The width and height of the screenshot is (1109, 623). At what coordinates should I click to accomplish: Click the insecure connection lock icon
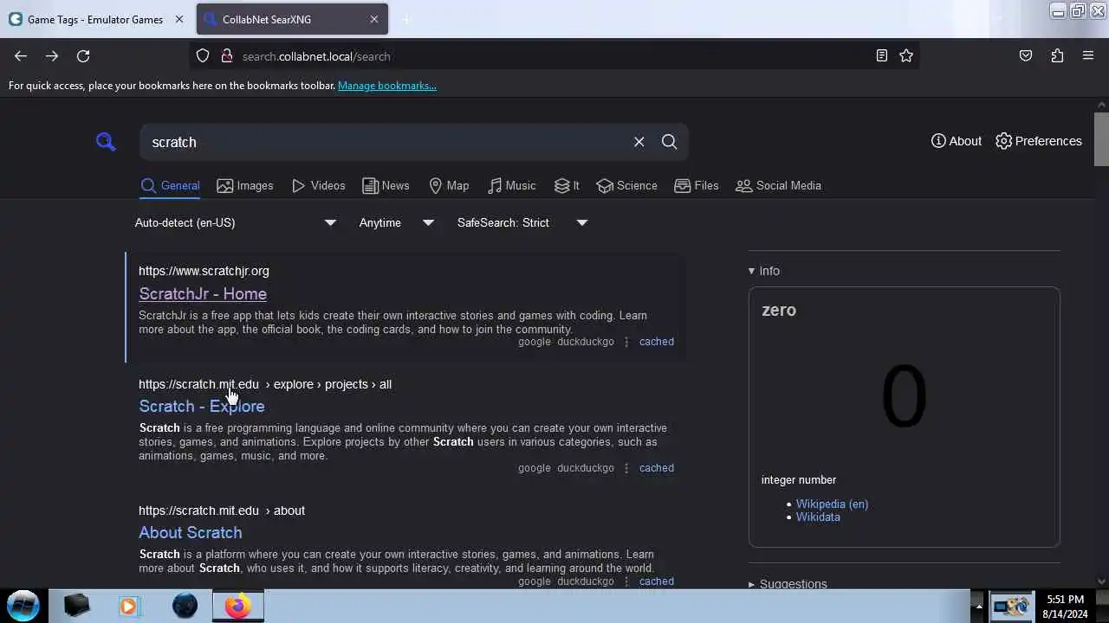point(226,56)
